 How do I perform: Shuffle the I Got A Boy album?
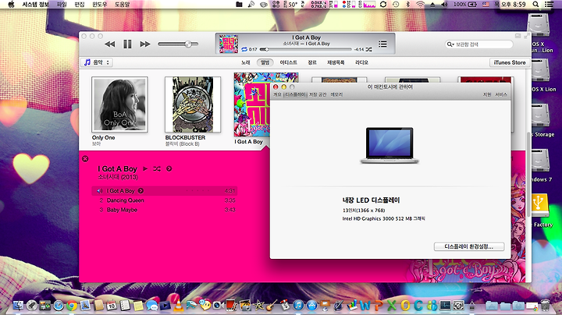click(x=157, y=168)
